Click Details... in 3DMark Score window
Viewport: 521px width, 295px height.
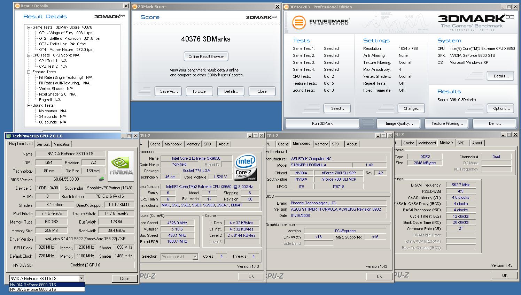(x=232, y=91)
